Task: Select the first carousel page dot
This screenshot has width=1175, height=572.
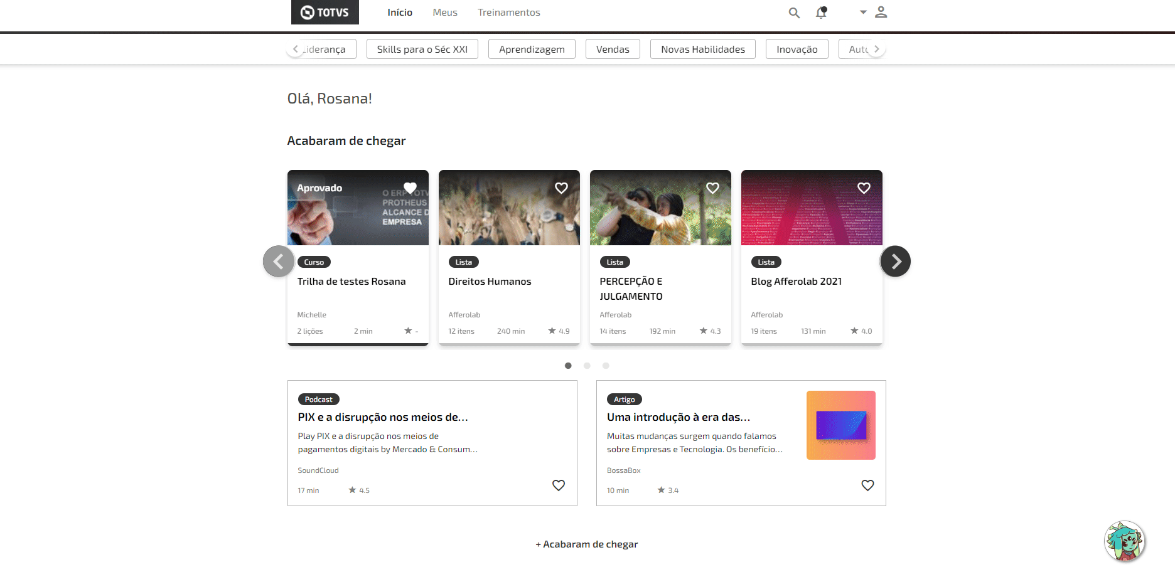Action: [x=568, y=366]
